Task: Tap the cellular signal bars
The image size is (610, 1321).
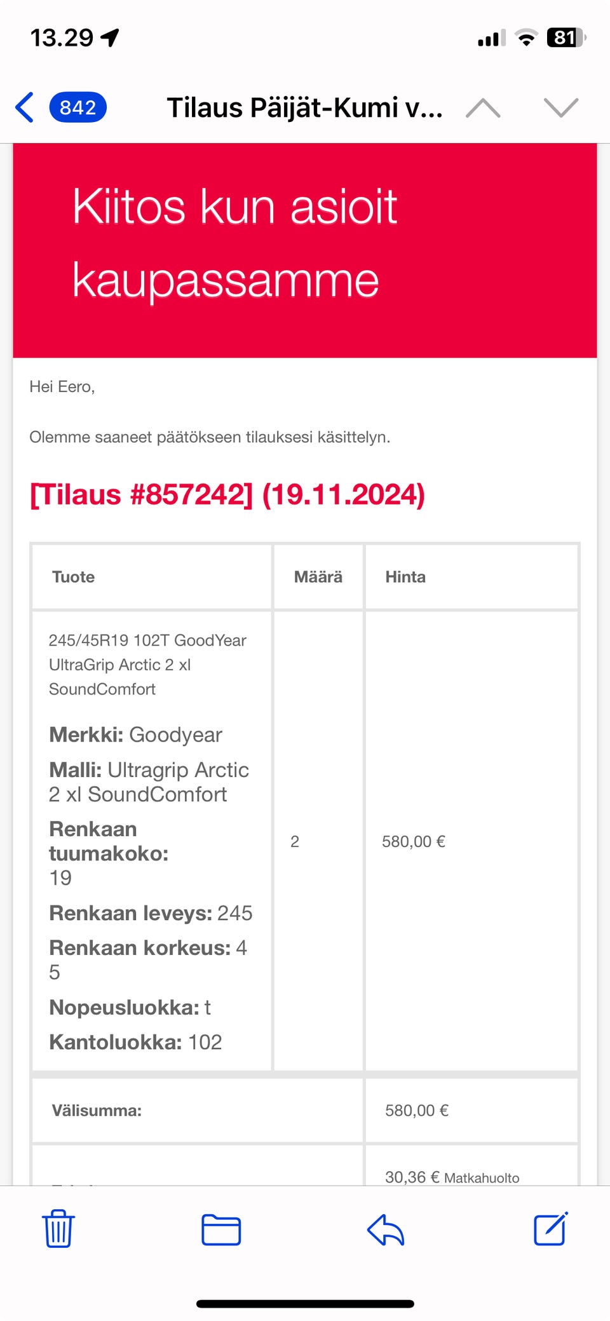Action: point(491,39)
